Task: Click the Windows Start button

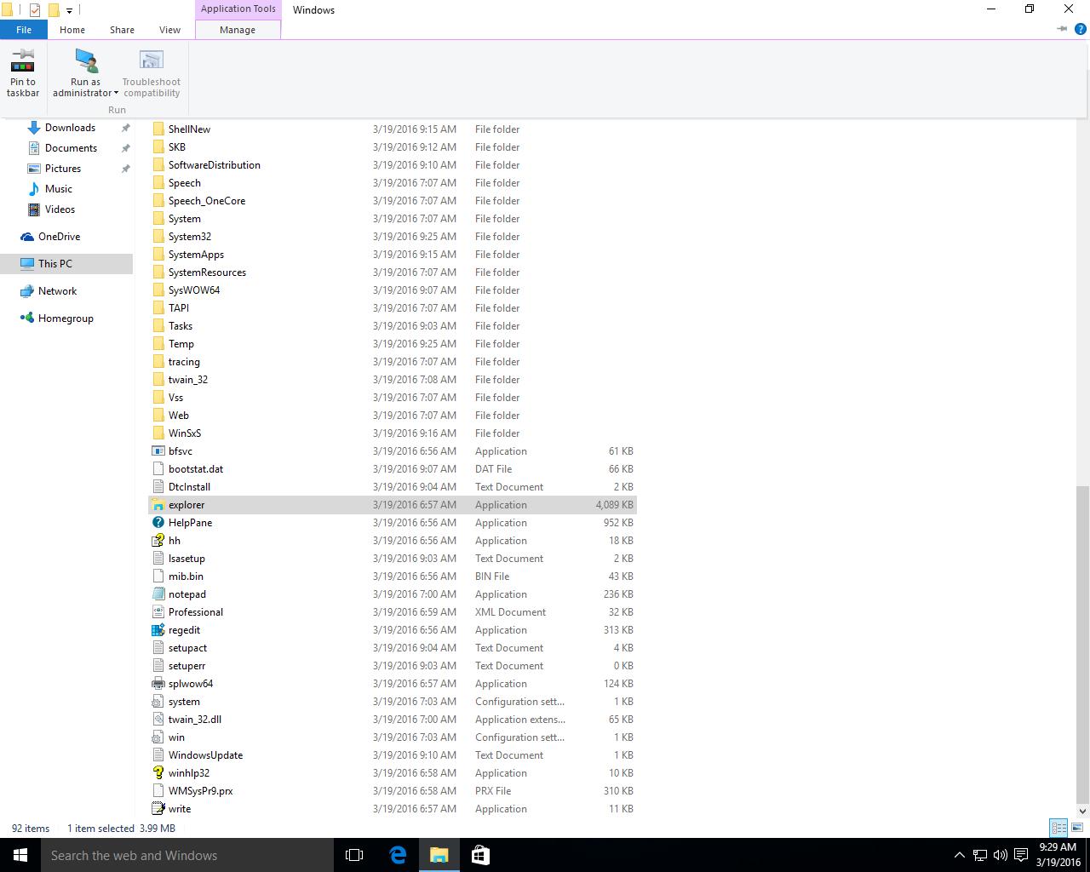Action: point(20,855)
